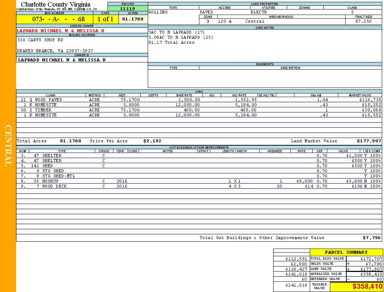Click the '1 of 1' card indicator
Screen dimensions: 384x292
(105, 19)
